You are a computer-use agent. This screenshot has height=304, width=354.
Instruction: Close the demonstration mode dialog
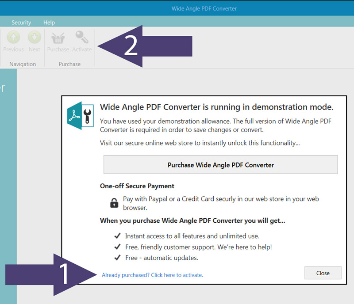[x=323, y=273]
